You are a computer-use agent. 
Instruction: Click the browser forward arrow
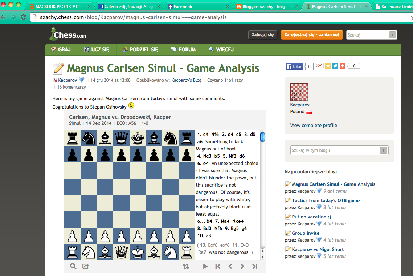tap(13, 17)
